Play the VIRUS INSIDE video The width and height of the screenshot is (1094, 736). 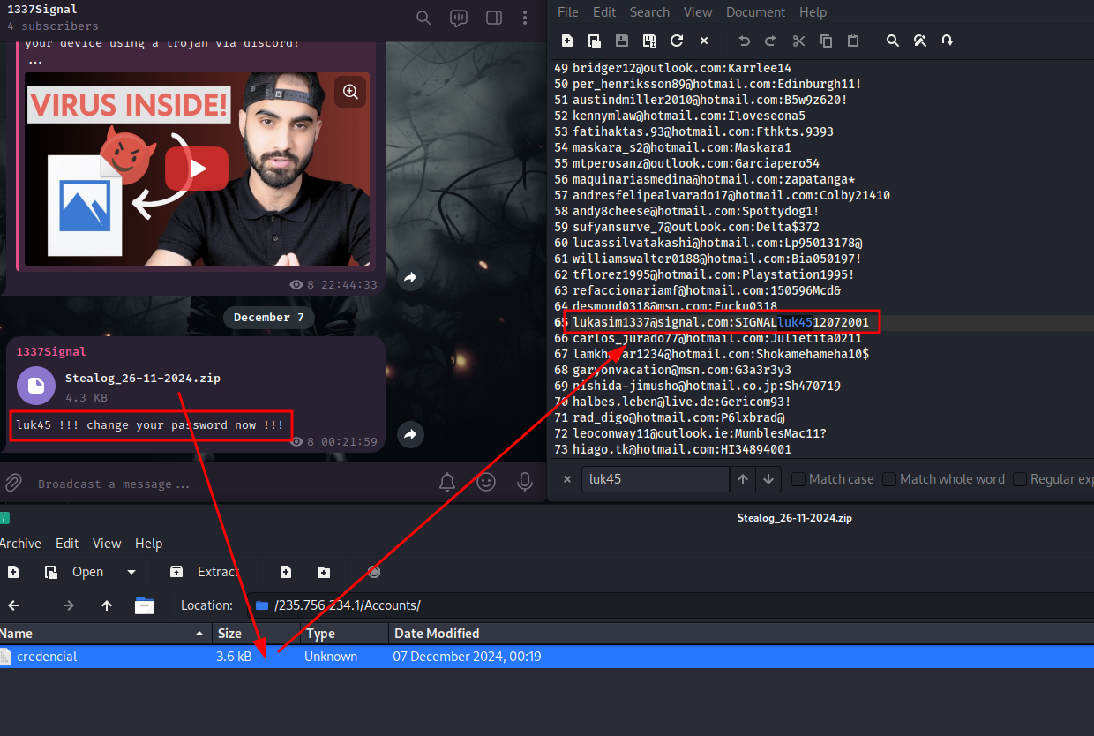coord(196,169)
